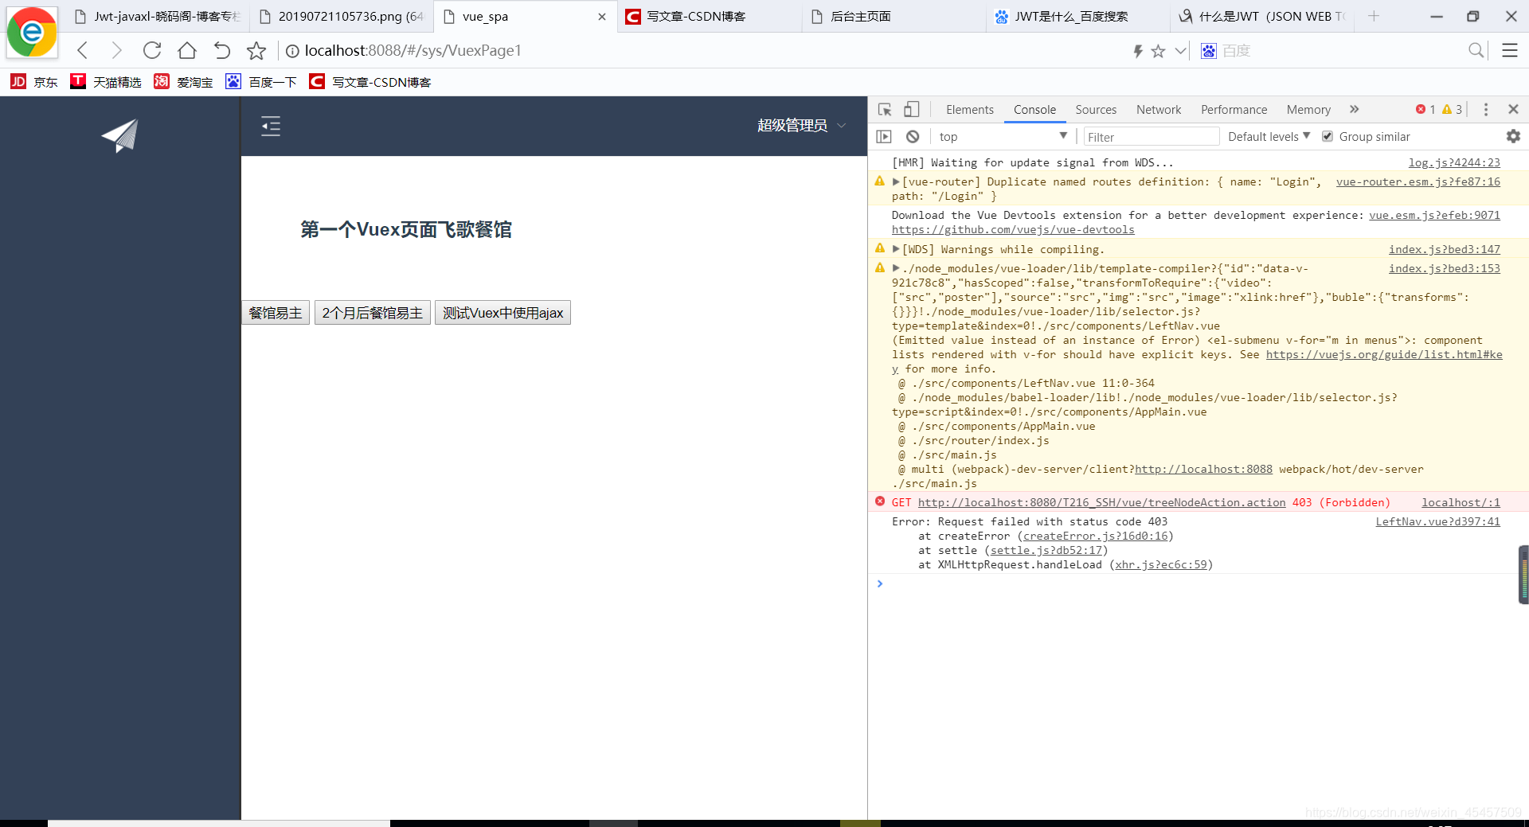Bookmark page with star icon left of address bar
1529x827 pixels.
click(x=256, y=51)
